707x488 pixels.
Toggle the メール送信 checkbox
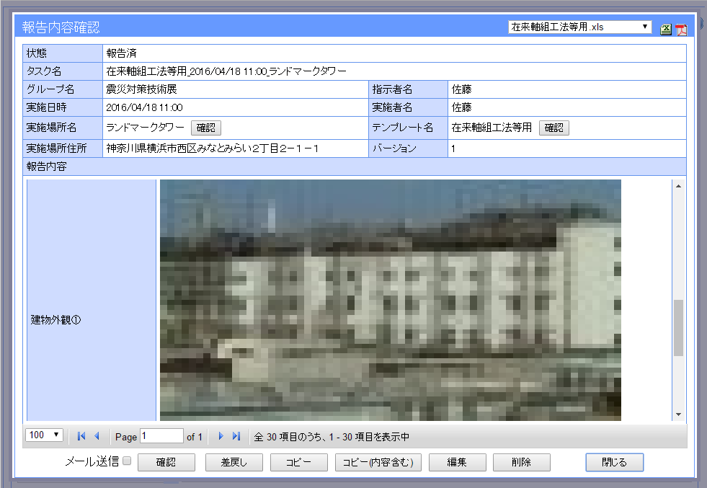pos(127,461)
